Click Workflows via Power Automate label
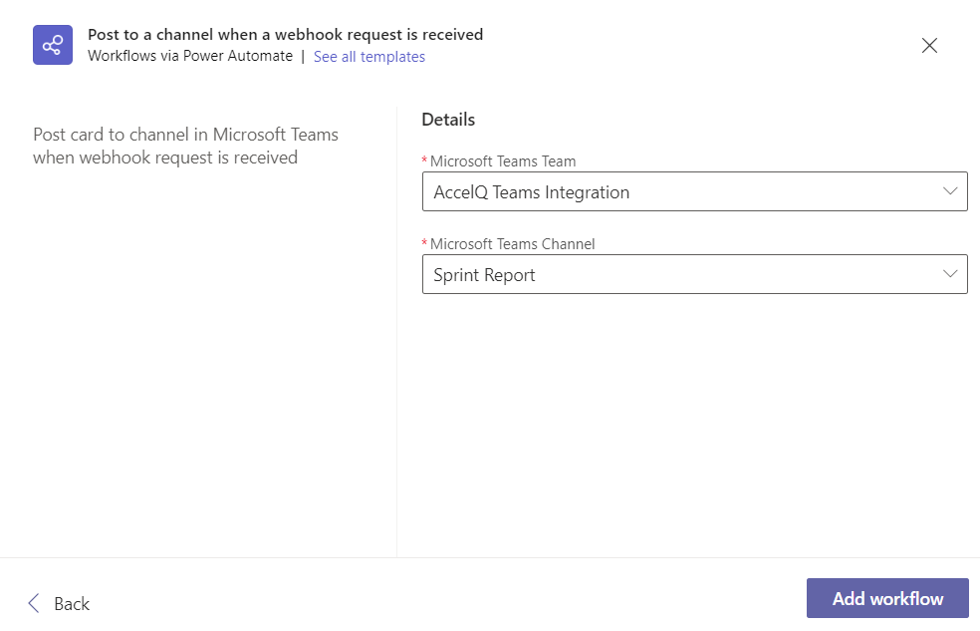The width and height of the screenshot is (980, 631). (190, 57)
